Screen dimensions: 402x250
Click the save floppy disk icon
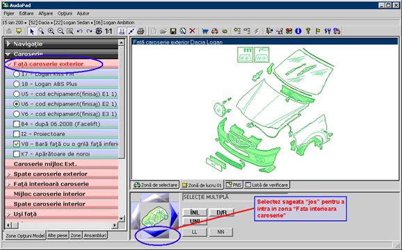tap(173, 31)
